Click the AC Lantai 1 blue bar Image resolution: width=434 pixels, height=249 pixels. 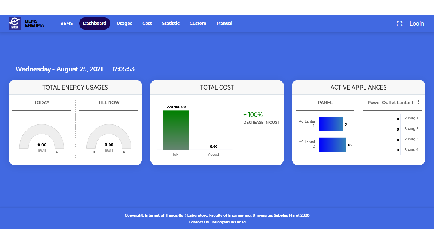click(331, 124)
